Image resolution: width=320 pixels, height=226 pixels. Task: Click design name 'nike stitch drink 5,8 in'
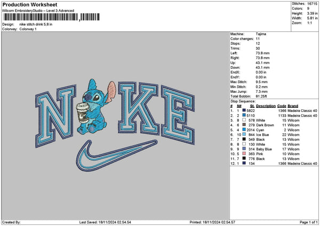pyautogui.click(x=36, y=25)
